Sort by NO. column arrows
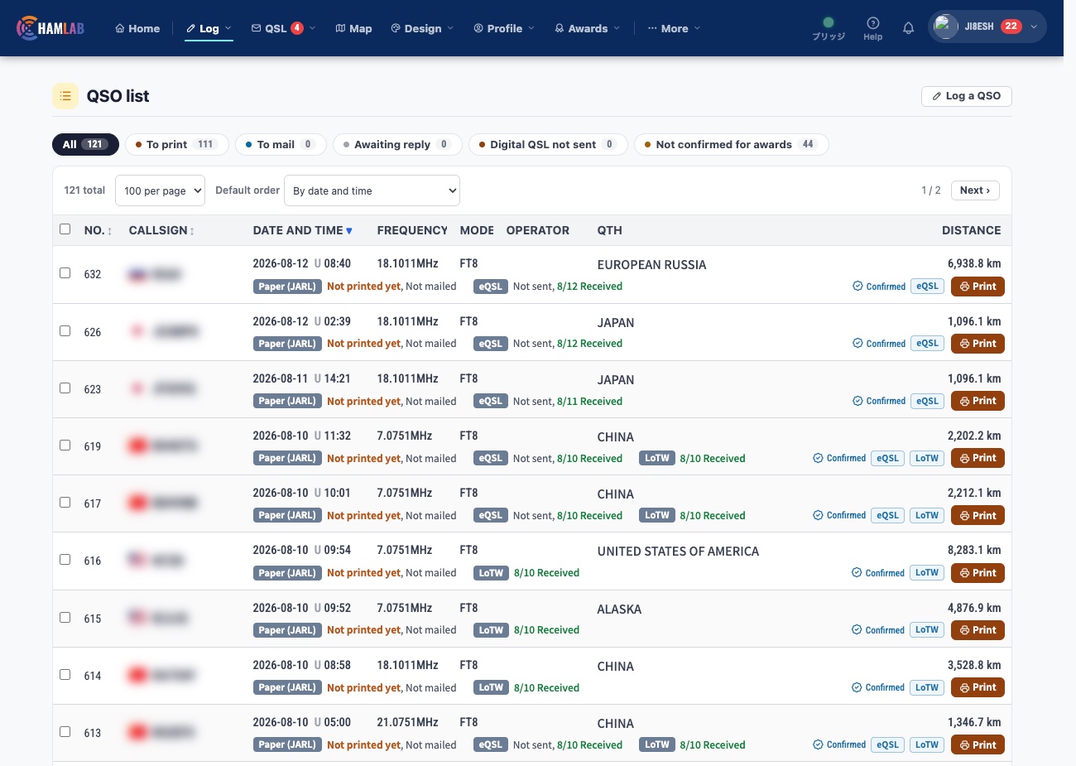The height and width of the screenshot is (766, 1076). 109,231
